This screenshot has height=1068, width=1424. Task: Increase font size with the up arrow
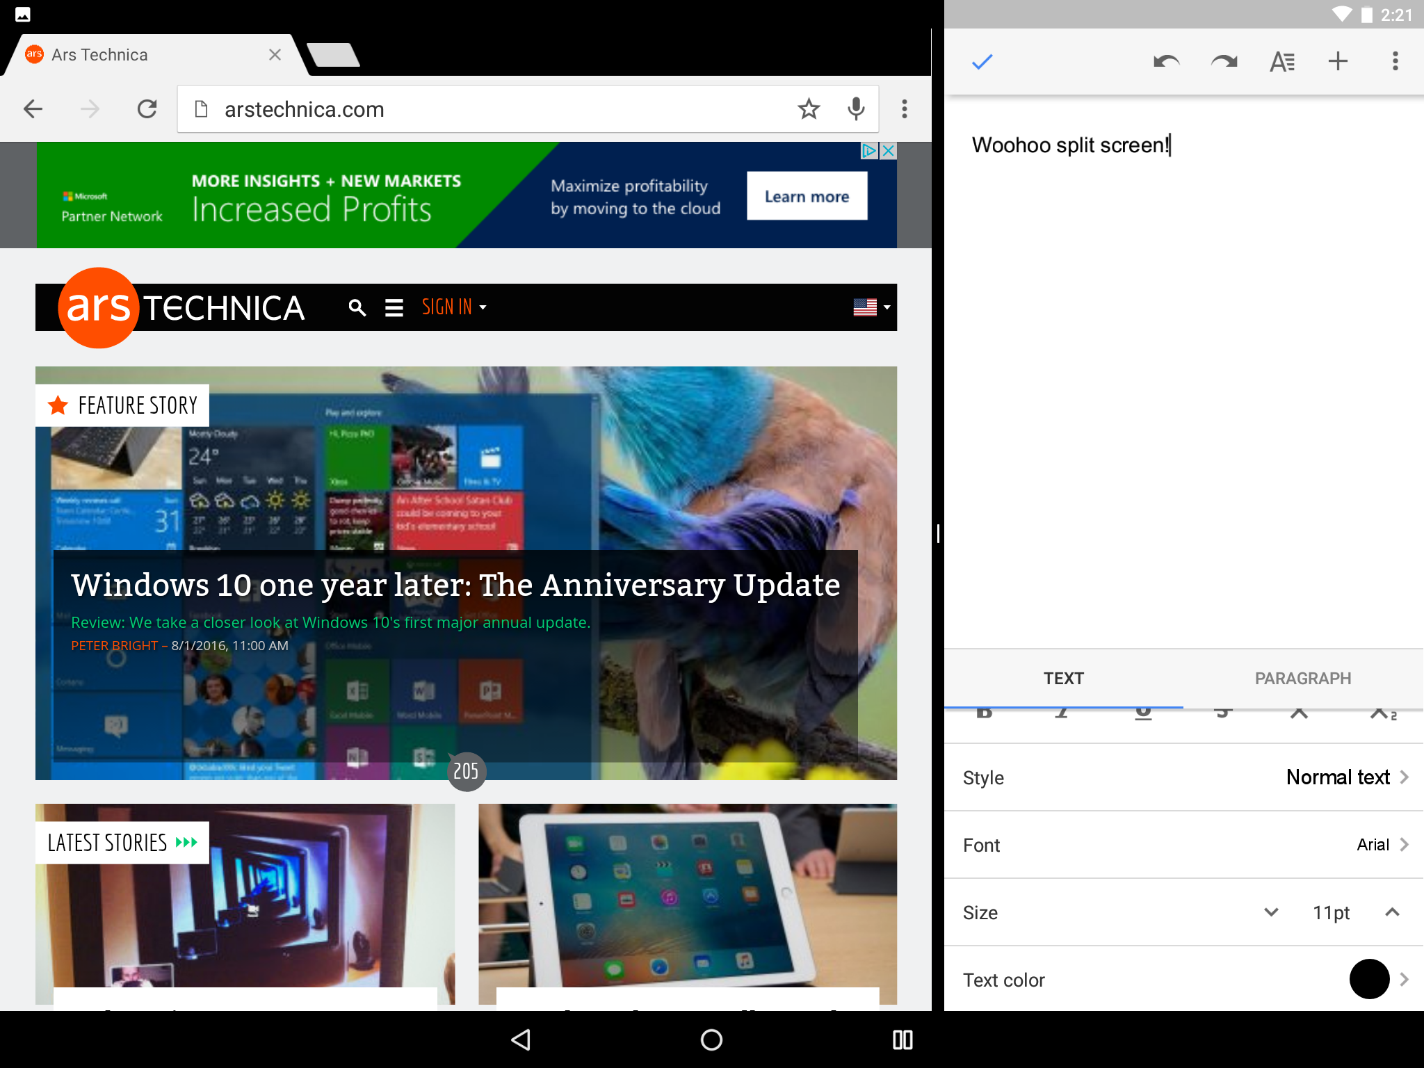click(x=1392, y=912)
